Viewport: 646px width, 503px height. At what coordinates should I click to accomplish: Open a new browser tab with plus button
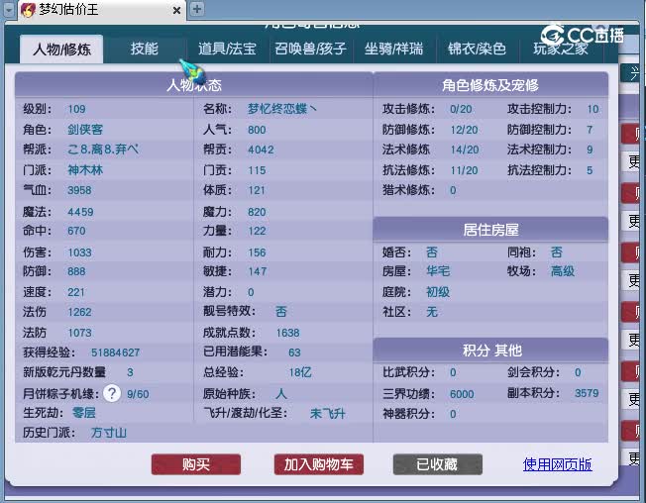pyautogui.click(x=197, y=9)
